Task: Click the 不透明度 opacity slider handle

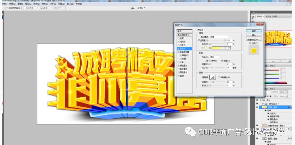Action: 225,40
